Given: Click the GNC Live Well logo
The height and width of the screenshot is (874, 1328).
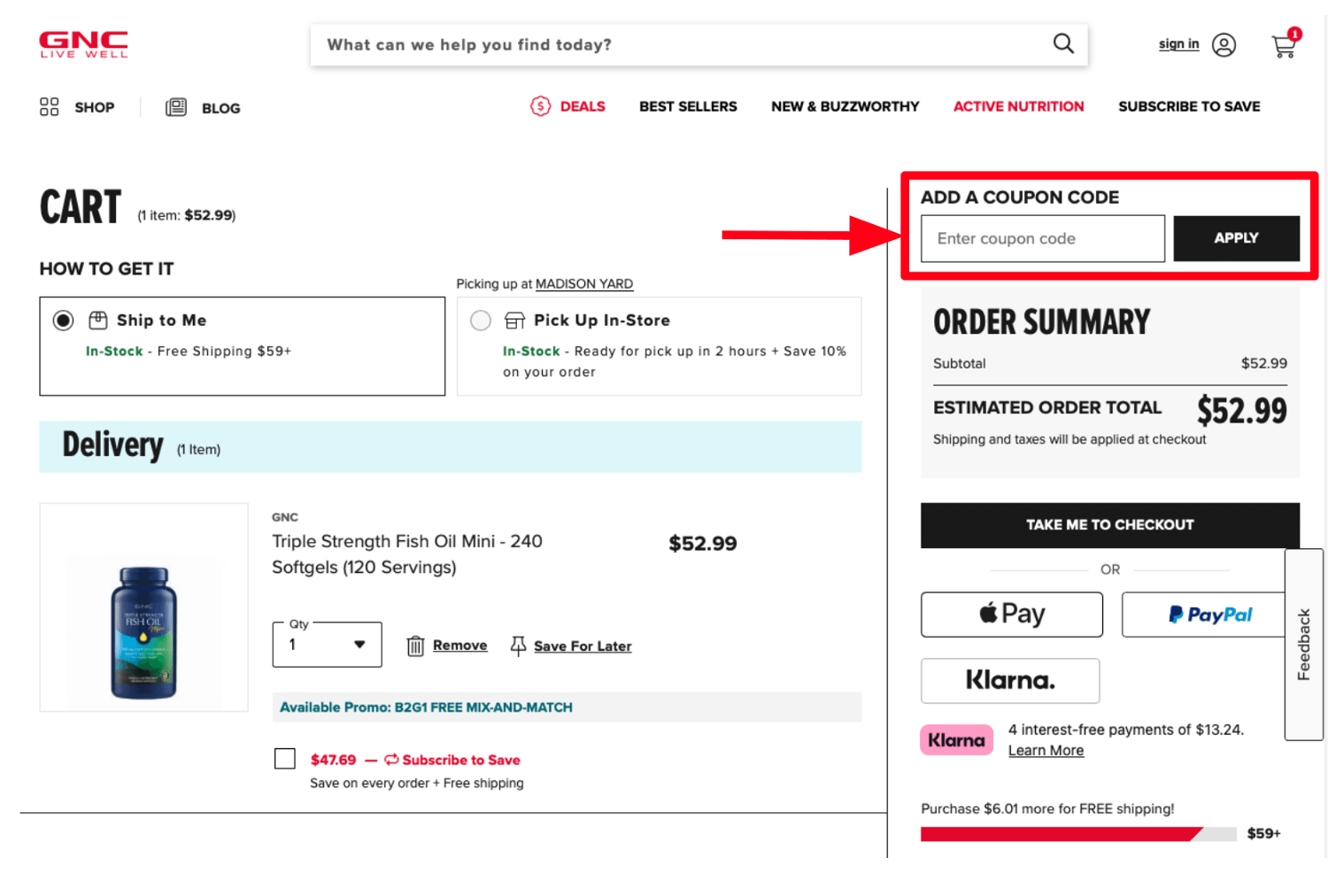Looking at the screenshot, I should pos(84,44).
